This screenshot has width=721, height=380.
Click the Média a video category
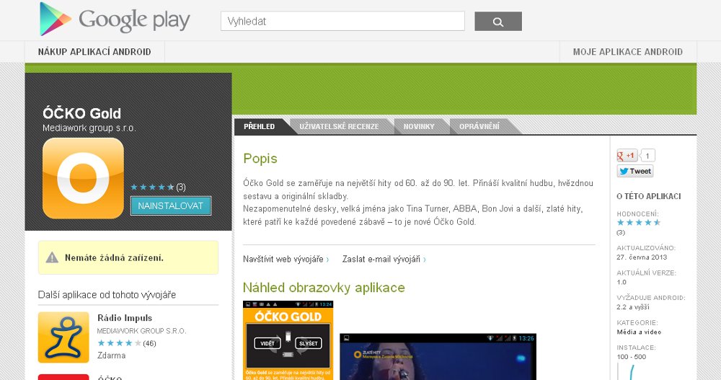(639, 332)
